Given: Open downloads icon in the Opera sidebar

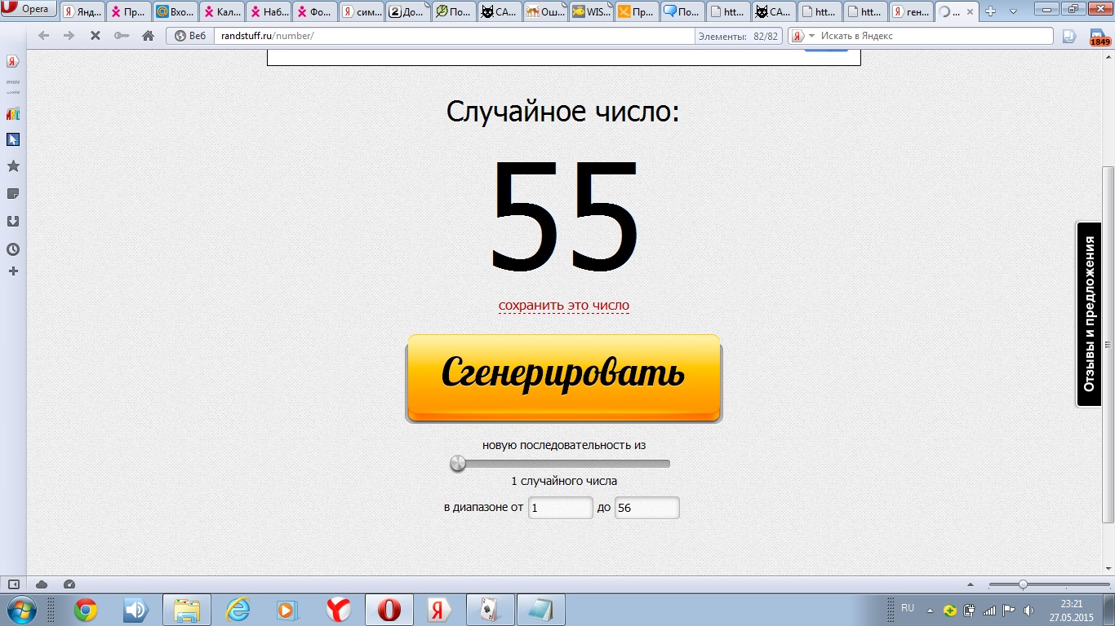Looking at the screenshot, I should pos(13,222).
